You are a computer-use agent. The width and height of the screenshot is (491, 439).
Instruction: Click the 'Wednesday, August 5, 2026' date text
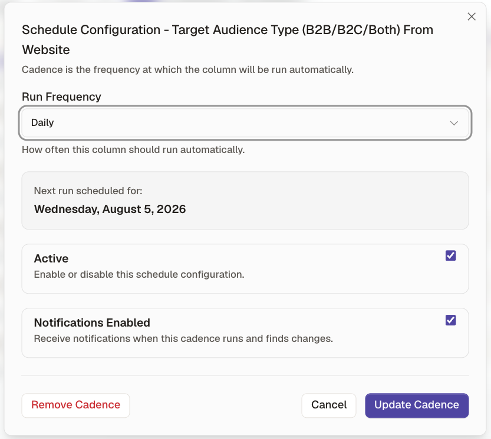tap(110, 209)
